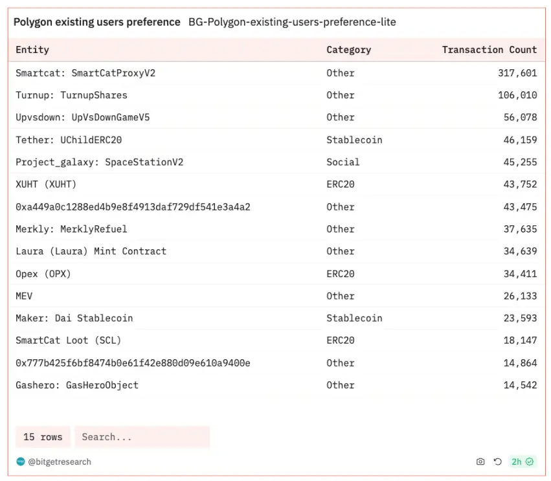The height and width of the screenshot is (481, 551).
Task: Click the Maker: Dai Stablecoin entry
Action: [74, 318]
